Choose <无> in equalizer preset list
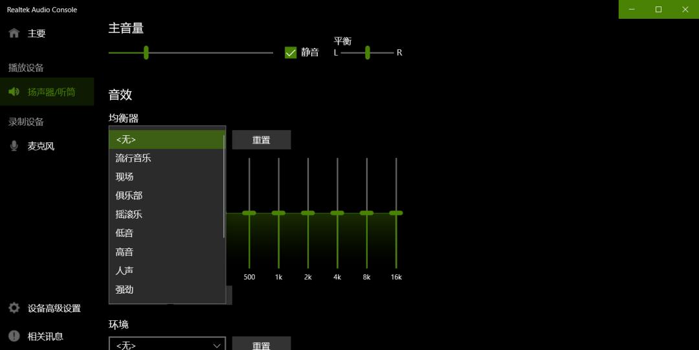Image resolution: width=699 pixels, height=350 pixels. pos(167,140)
